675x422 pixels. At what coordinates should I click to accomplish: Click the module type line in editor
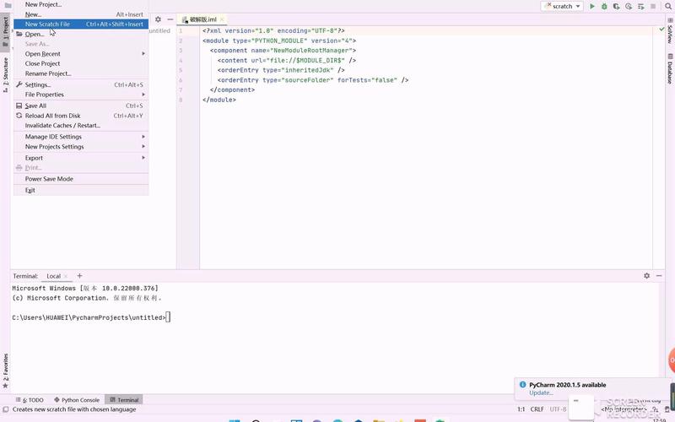point(279,41)
